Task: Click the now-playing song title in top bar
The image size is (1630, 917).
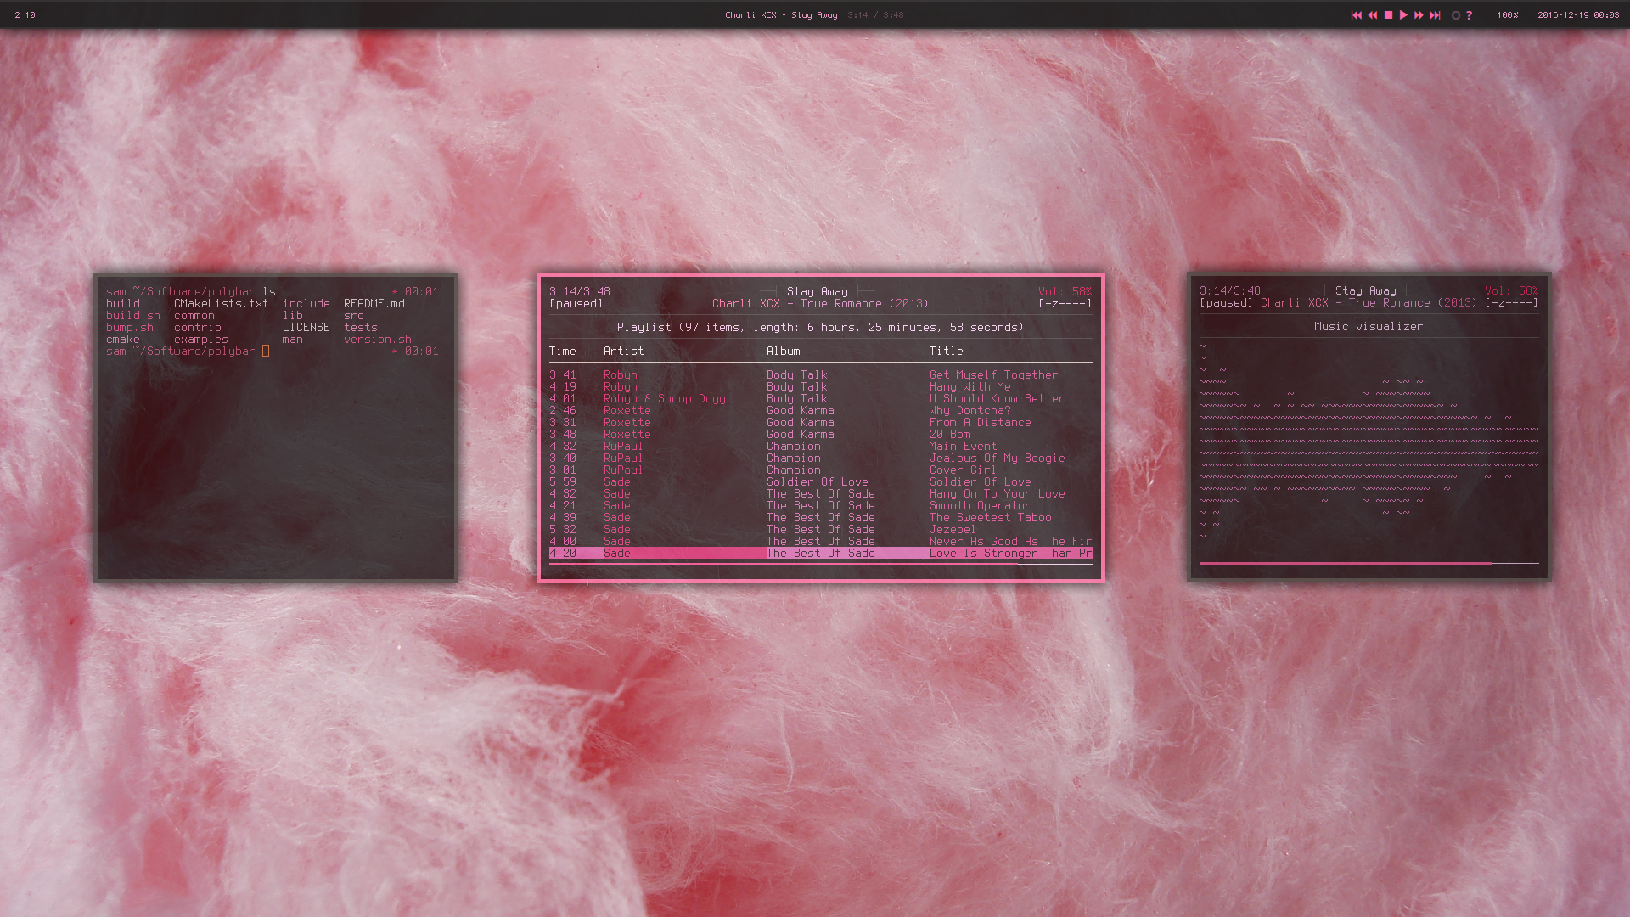Action: coord(780,15)
